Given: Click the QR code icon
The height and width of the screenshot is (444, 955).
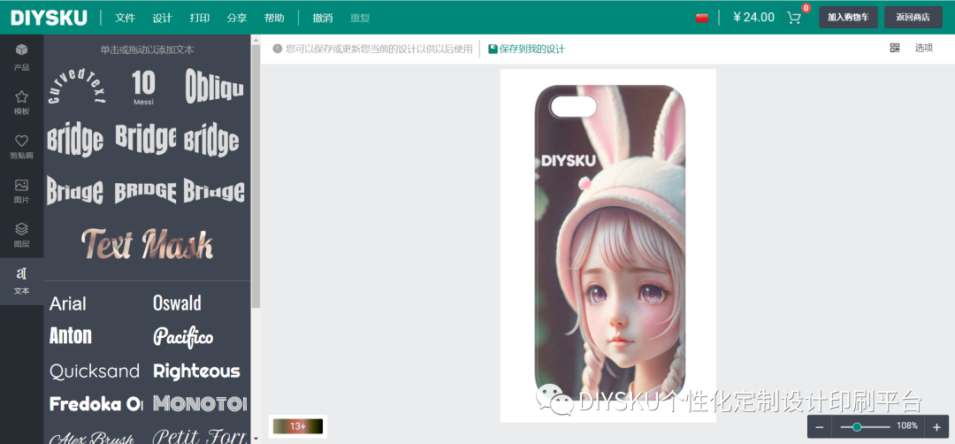Looking at the screenshot, I should (x=894, y=48).
